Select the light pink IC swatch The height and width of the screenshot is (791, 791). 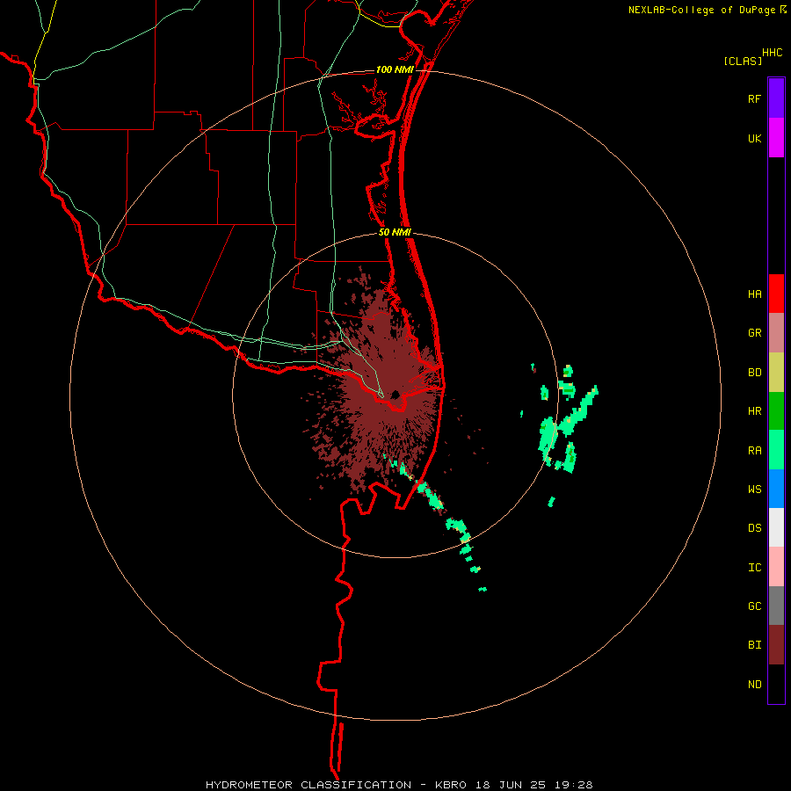[x=776, y=567]
